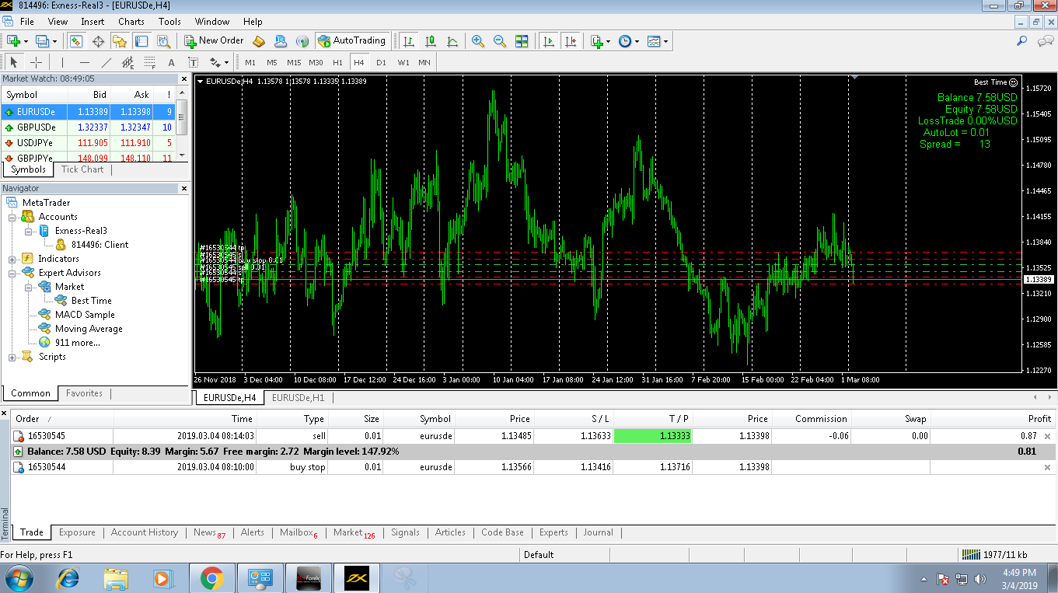Toggle the chart shift button
This screenshot has height=593, width=1058.
pos(571,41)
